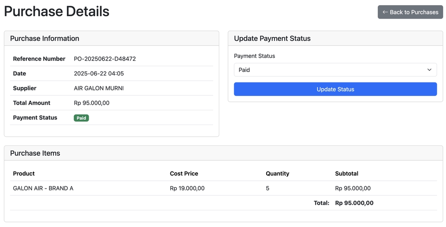The width and height of the screenshot is (446, 227).
Task: Click the left arrow icon in Back to Purchases
Action: 385,12
